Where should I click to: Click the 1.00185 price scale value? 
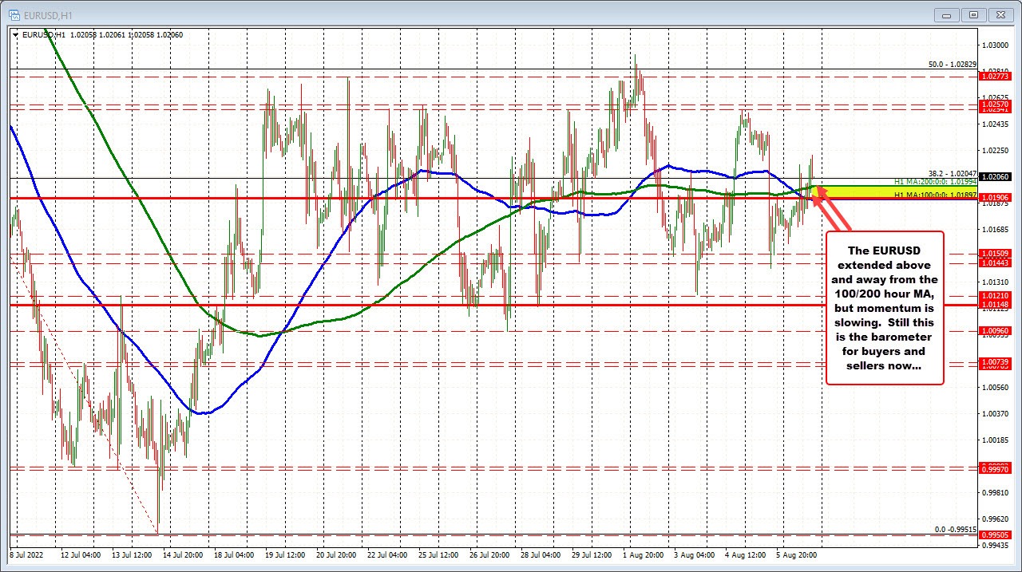[x=996, y=440]
